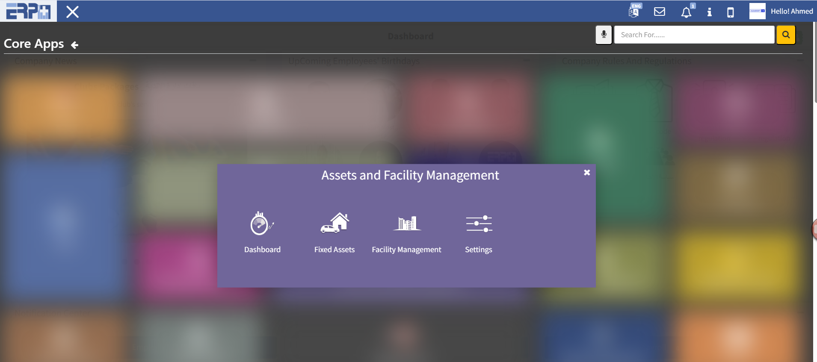Click the ENG language switcher icon
The width and height of the screenshot is (817, 362).
pos(634,11)
